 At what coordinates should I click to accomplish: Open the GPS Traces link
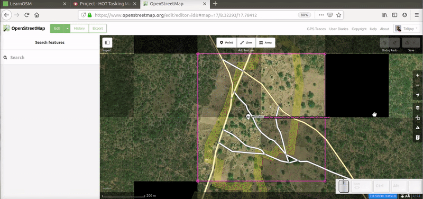point(316,29)
